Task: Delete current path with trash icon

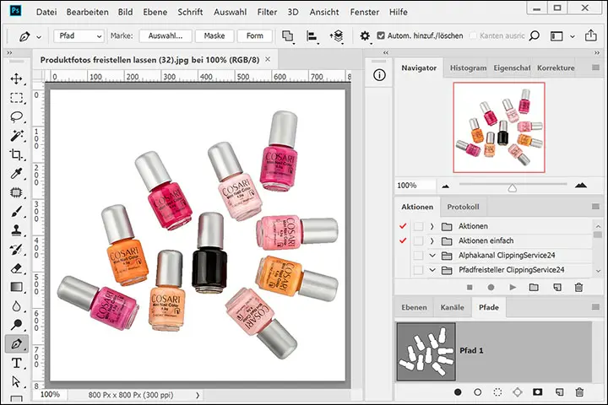Action: click(x=579, y=392)
